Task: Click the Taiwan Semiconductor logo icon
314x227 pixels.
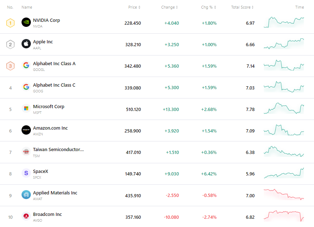Action: click(x=26, y=151)
